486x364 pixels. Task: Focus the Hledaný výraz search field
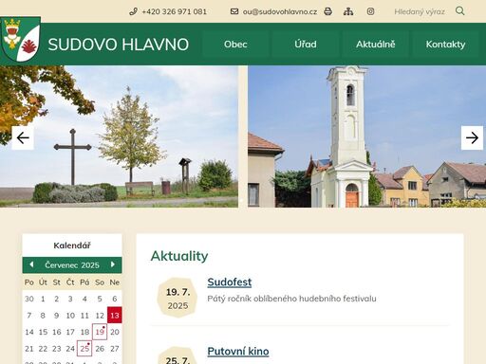tap(420, 11)
